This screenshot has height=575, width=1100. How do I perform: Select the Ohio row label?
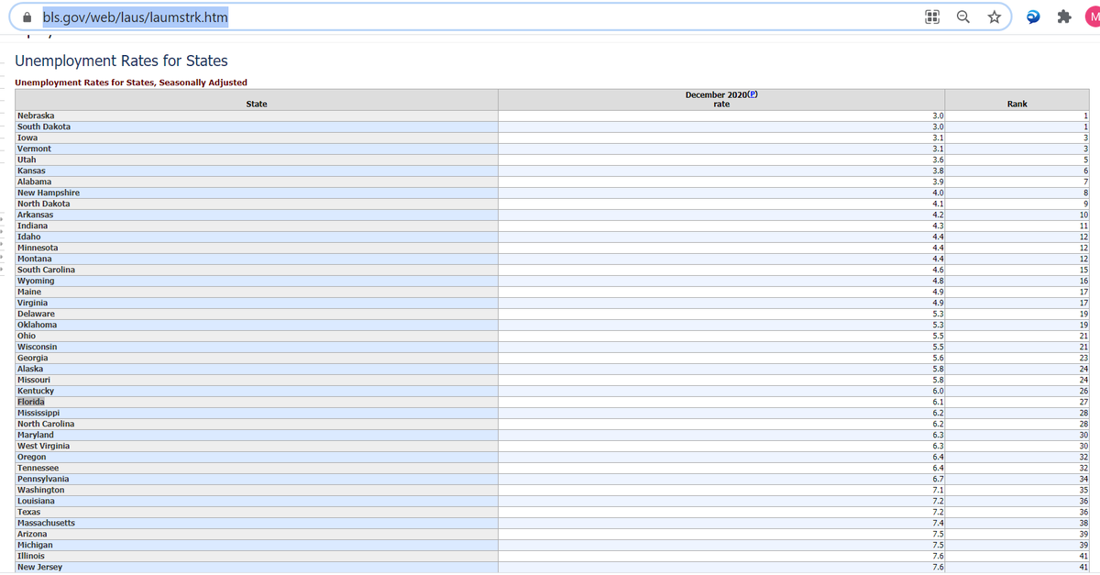(x=27, y=336)
